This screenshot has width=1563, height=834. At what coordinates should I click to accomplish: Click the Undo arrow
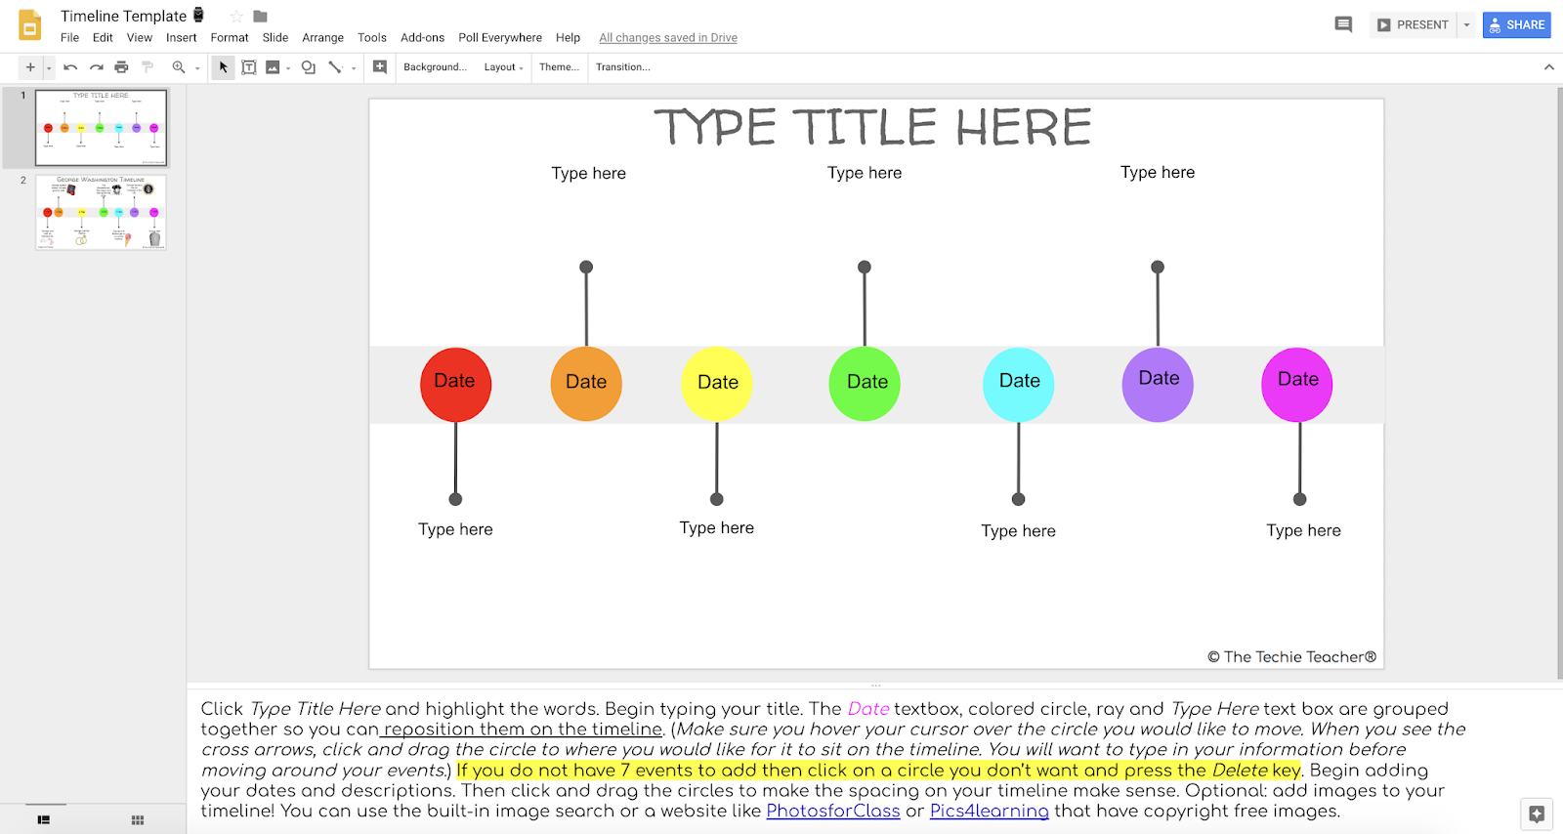point(70,67)
